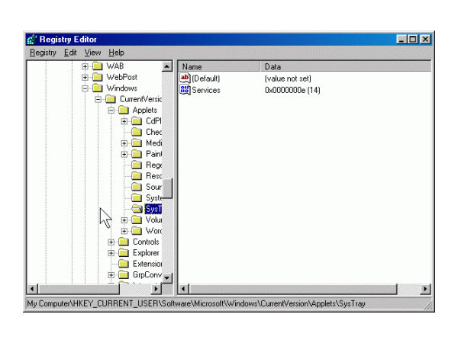Click the tree pane scroll right arrow
This screenshot has width=458, height=343.
click(x=156, y=289)
